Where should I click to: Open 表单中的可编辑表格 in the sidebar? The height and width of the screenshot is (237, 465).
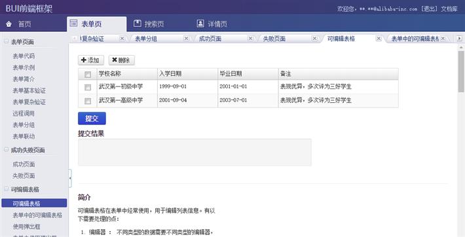pyautogui.click(x=37, y=215)
